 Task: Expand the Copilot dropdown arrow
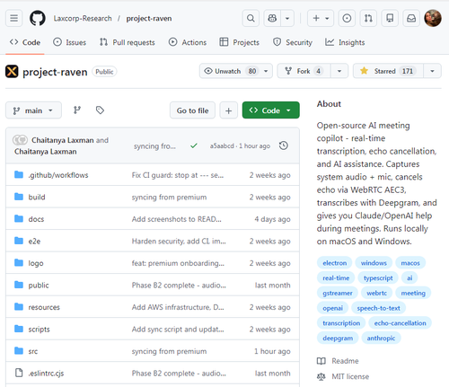tap(287, 18)
